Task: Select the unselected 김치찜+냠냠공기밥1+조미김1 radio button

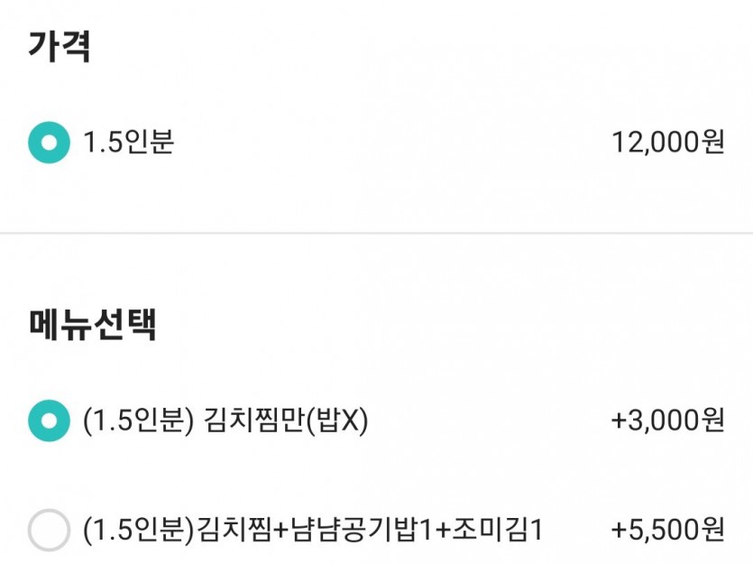Action: (49, 530)
